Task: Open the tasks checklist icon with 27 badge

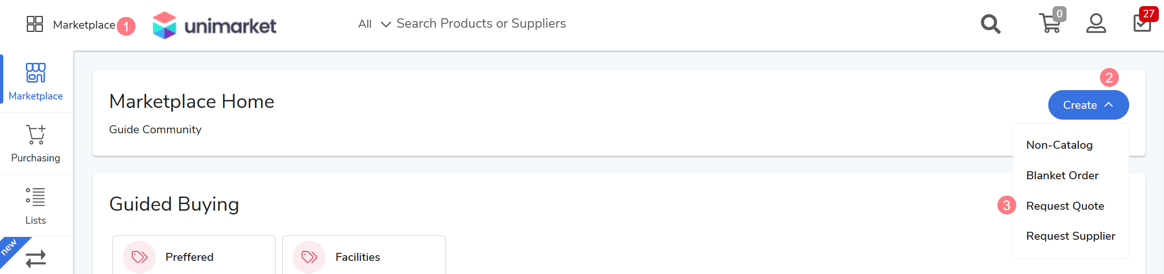Action: tap(1142, 23)
